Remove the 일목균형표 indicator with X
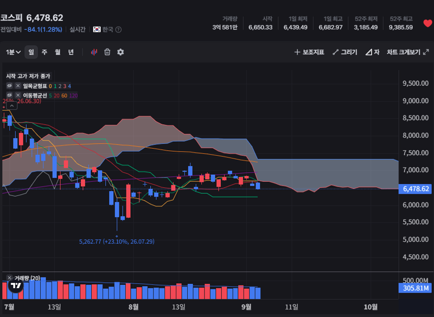434x317 pixels. 18,86
